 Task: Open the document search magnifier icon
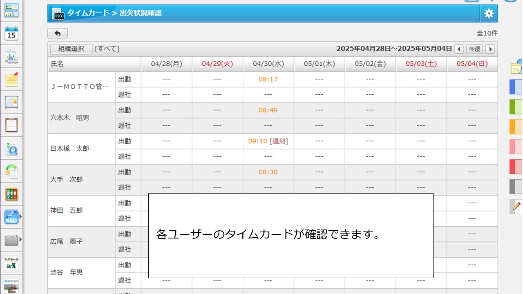pos(11,148)
